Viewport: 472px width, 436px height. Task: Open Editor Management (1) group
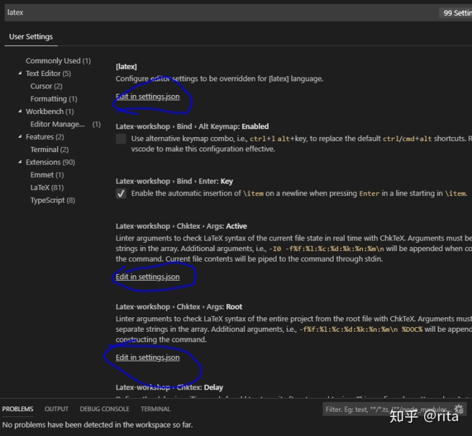pyautogui.click(x=66, y=124)
